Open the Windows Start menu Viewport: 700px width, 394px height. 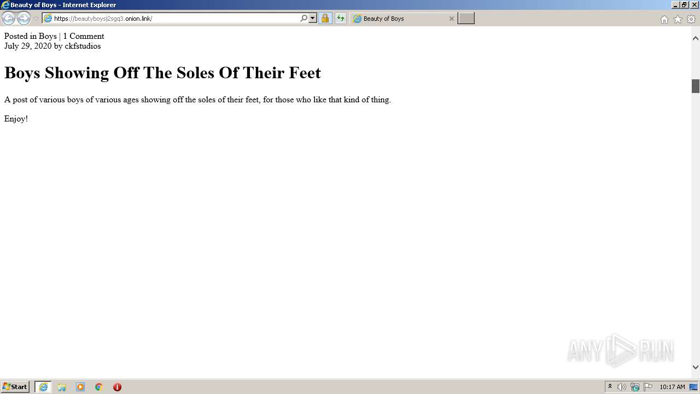15,387
